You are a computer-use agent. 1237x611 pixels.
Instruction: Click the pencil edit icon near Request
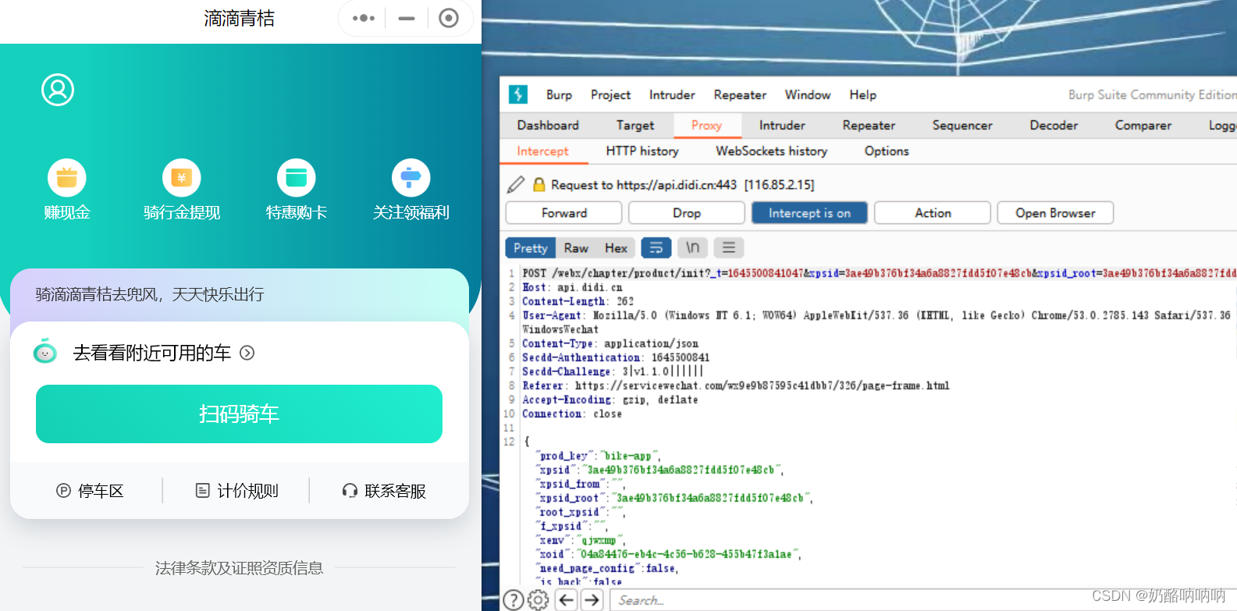tap(516, 184)
